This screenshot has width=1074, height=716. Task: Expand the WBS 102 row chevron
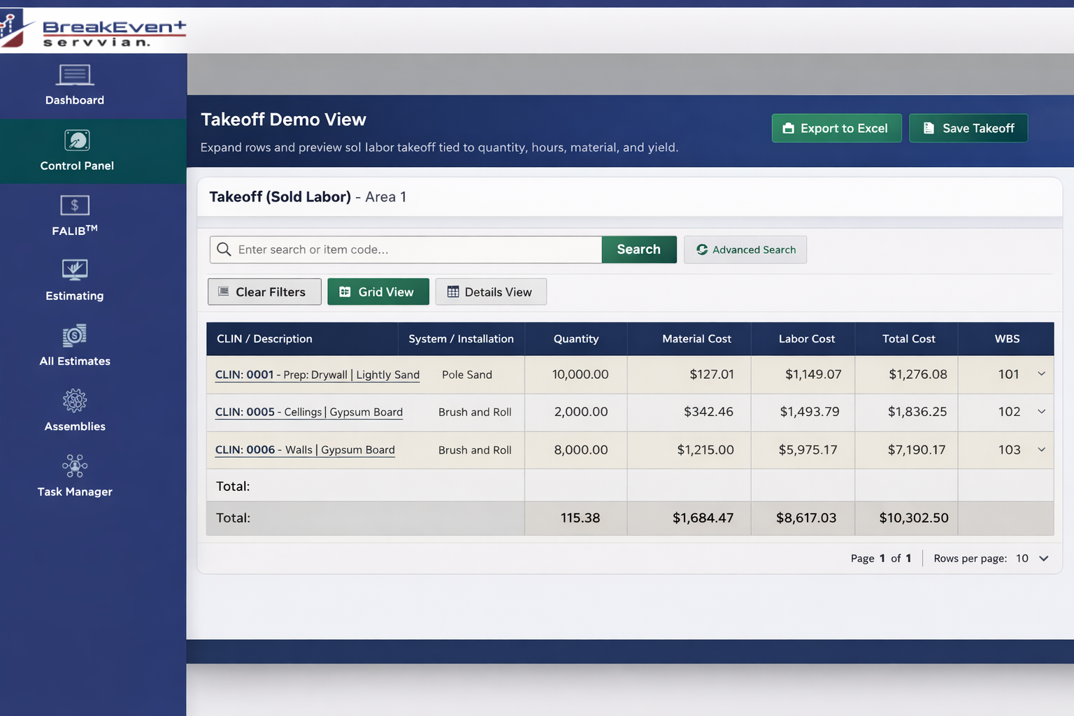(x=1041, y=412)
